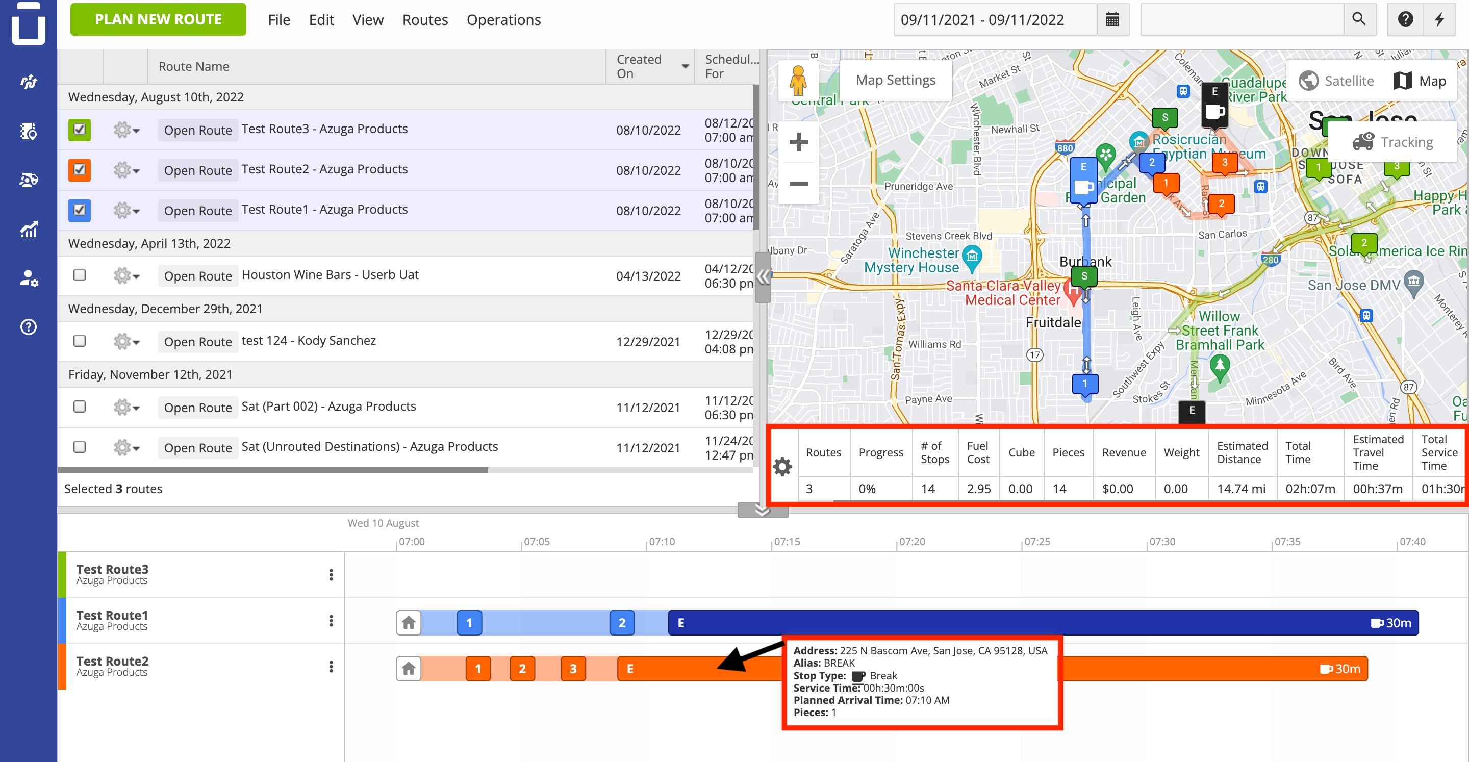Click the home depot icon on Test Route1 timeline
This screenshot has width=1469, height=762.
[408, 623]
